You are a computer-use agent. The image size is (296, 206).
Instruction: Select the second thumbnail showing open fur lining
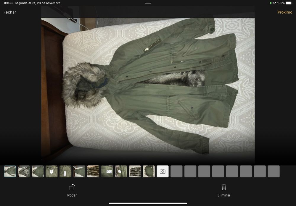pos(24,171)
